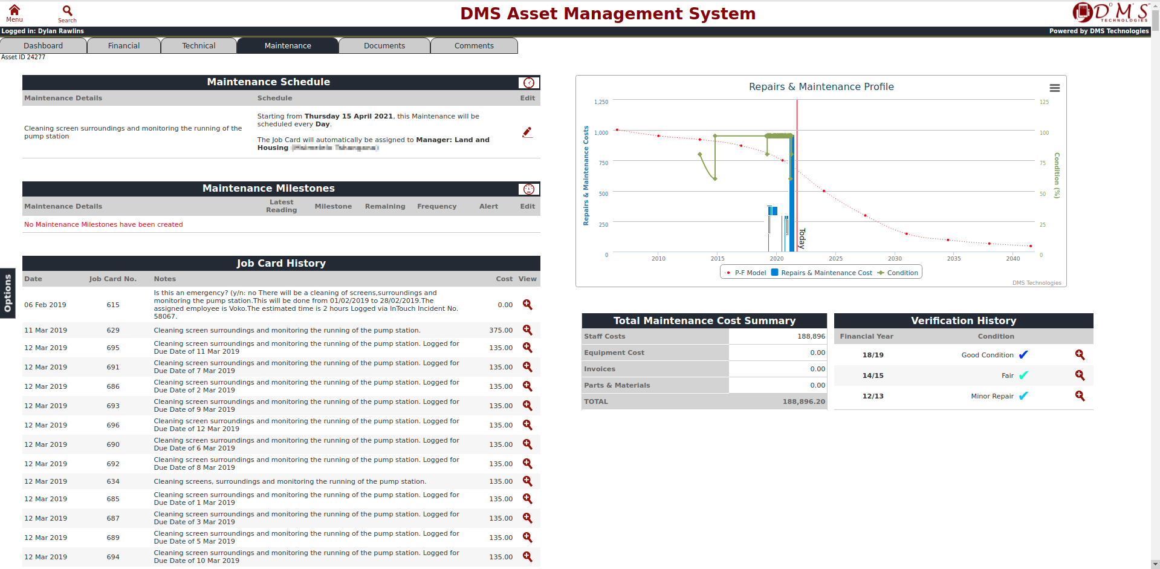
Task: Click the Maintenance Milestones add icon
Action: pos(529,189)
